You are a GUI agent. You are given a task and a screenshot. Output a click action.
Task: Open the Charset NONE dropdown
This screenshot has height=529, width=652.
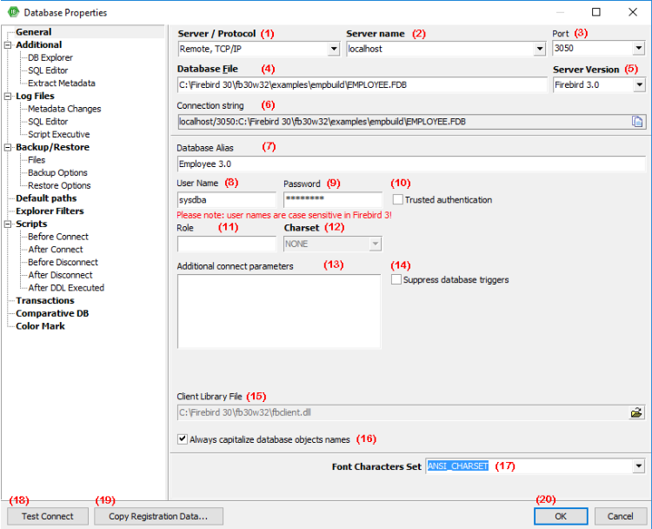click(375, 244)
